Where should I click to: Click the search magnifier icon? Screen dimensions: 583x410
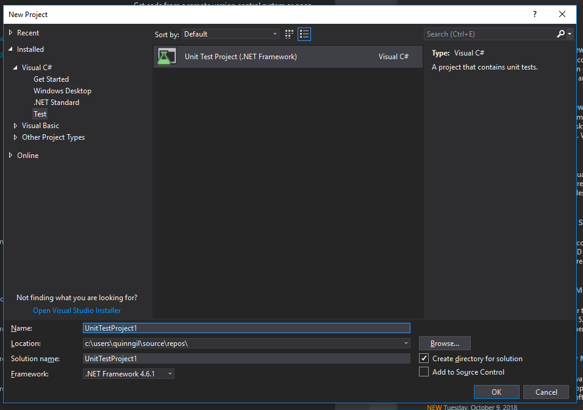560,34
